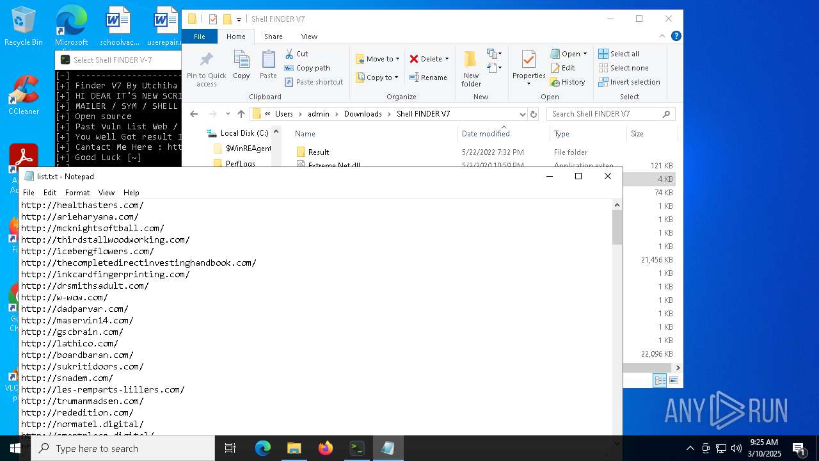The image size is (819, 461).
Task: Click admin in the address path
Action: tap(319, 114)
